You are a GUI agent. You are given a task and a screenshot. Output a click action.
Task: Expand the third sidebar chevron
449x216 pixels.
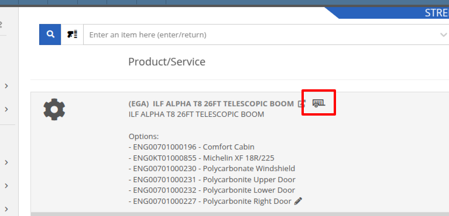(6, 162)
